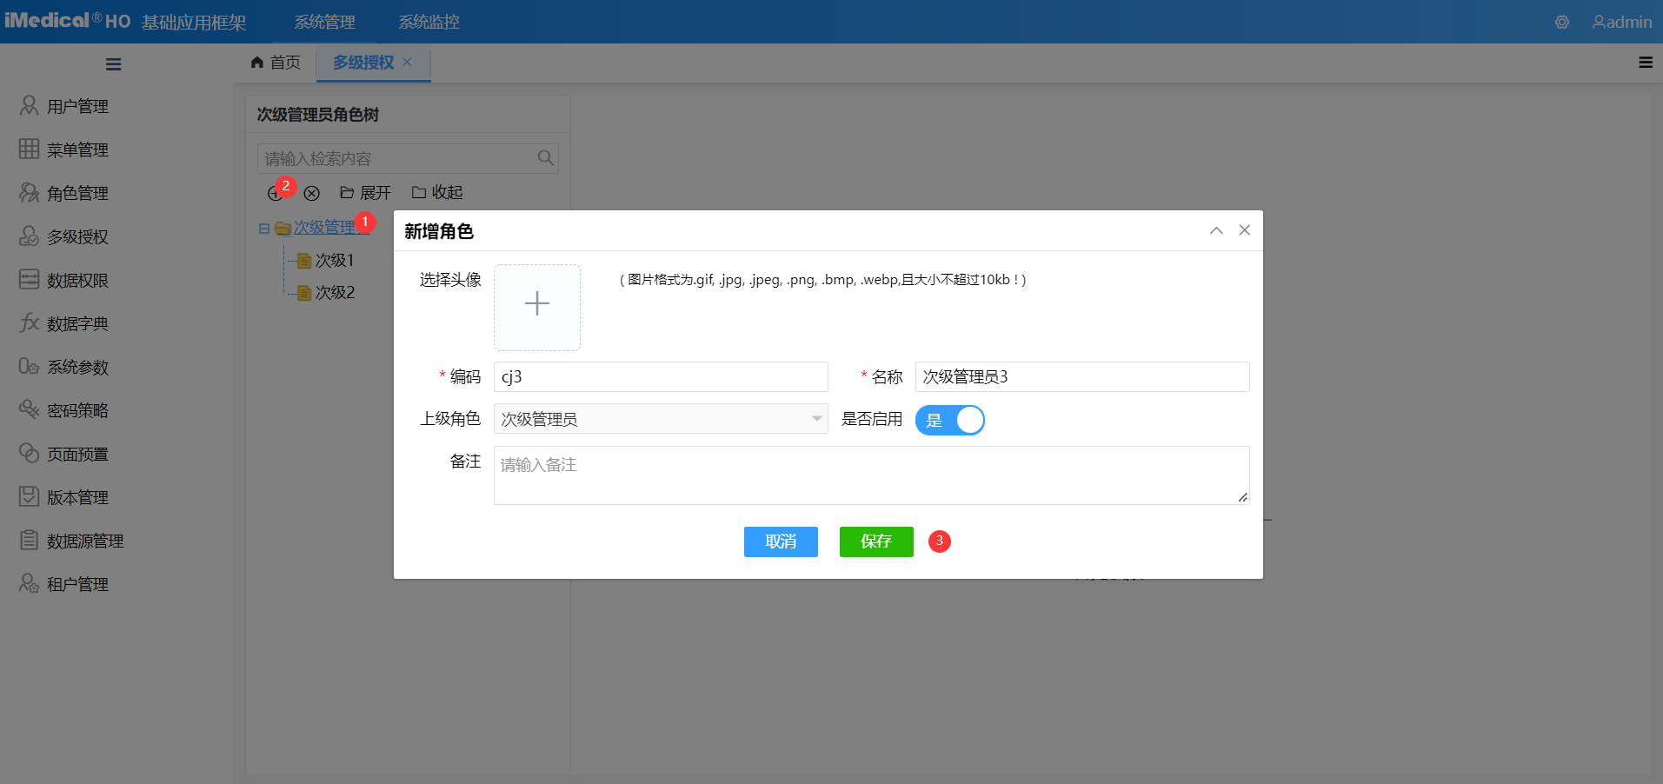Cancel the dialog with 取消
This screenshot has height=784, width=1663.
[780, 541]
